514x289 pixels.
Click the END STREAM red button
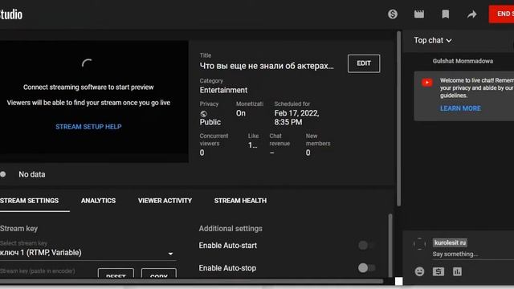pyautogui.click(x=501, y=14)
